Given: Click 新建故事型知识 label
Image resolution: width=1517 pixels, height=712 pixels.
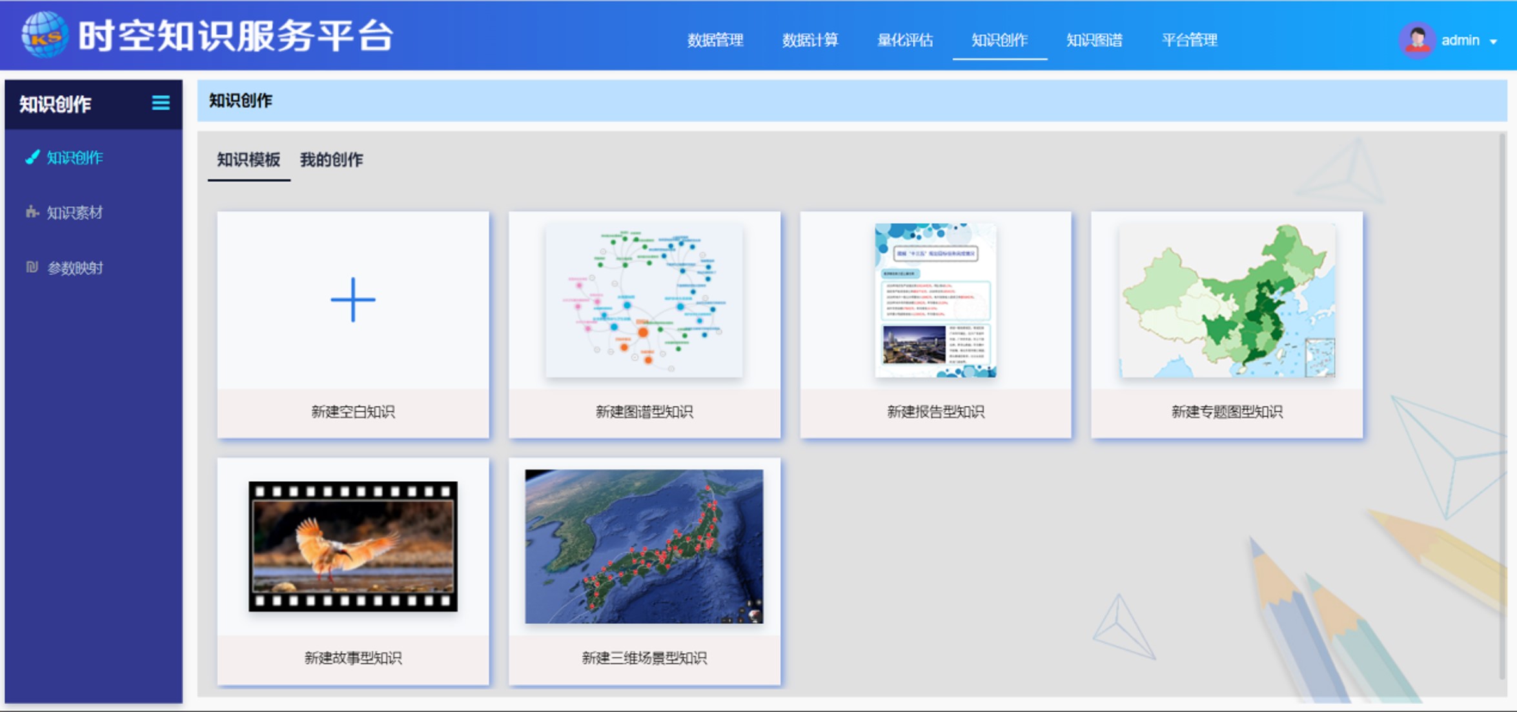Looking at the screenshot, I should (352, 658).
